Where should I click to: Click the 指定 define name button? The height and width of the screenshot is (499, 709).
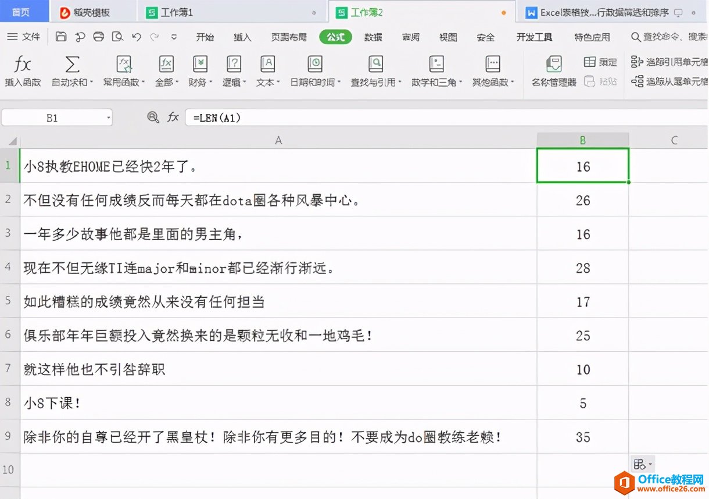(601, 62)
